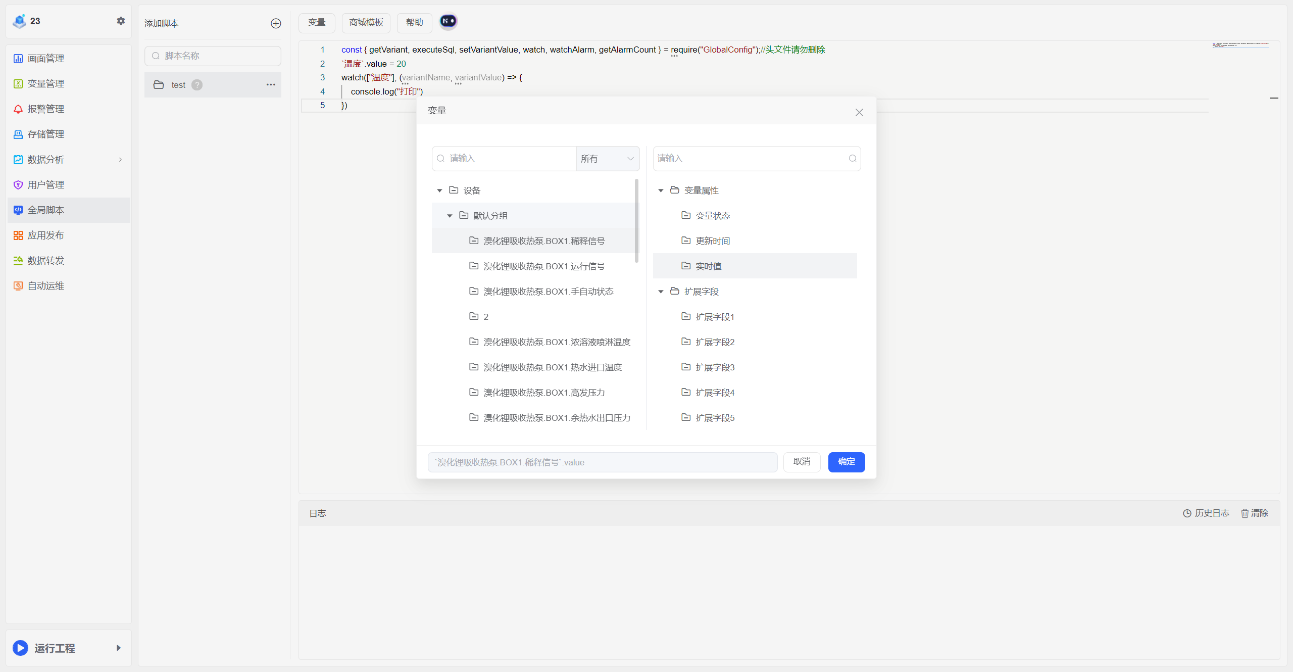Screen dimensions: 1293x672
Task: Click the history log clock icon
Action: 1187,513
